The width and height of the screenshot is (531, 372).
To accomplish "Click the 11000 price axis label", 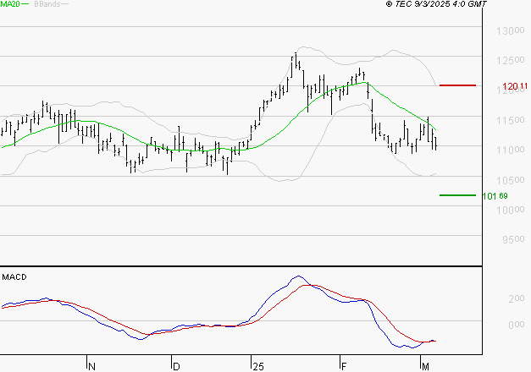I will pos(511,150).
